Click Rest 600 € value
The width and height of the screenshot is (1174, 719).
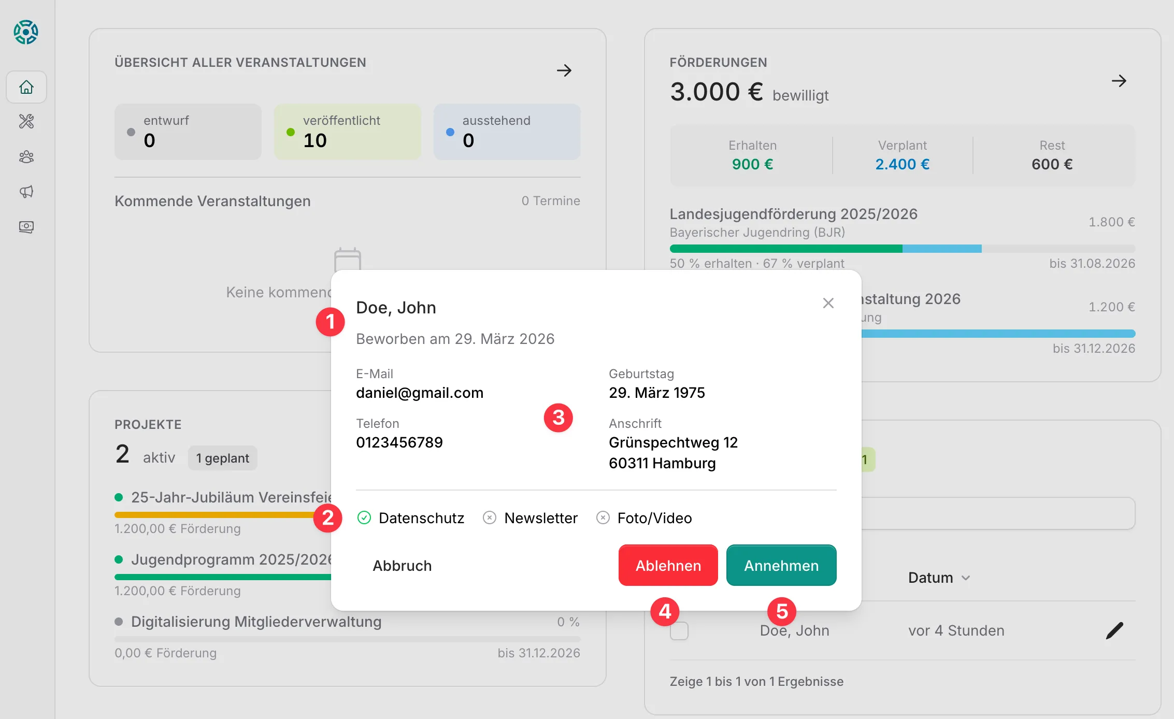[x=1052, y=164]
